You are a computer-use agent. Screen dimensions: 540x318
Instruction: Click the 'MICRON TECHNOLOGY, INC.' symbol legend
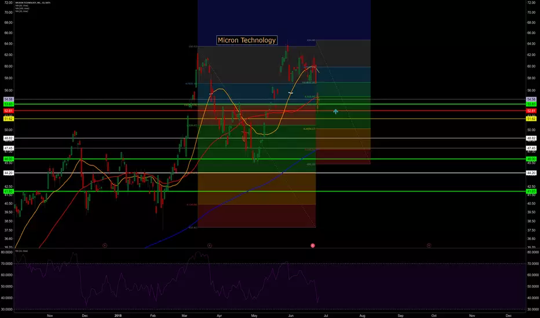[32, 3]
